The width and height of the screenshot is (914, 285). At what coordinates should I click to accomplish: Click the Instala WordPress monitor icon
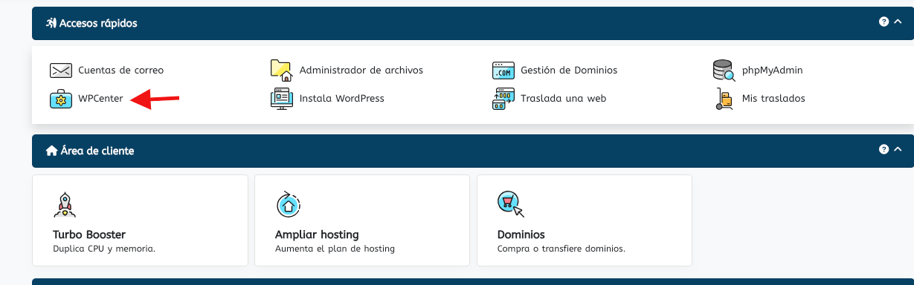coord(281,98)
